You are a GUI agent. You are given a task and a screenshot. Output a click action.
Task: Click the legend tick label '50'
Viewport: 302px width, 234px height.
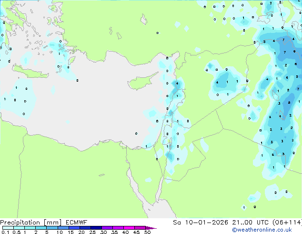tap(147, 232)
